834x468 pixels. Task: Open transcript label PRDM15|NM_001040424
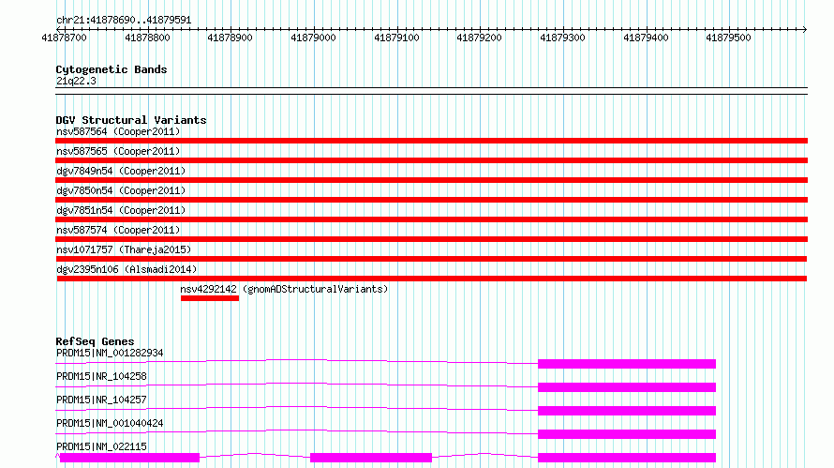pyautogui.click(x=110, y=423)
